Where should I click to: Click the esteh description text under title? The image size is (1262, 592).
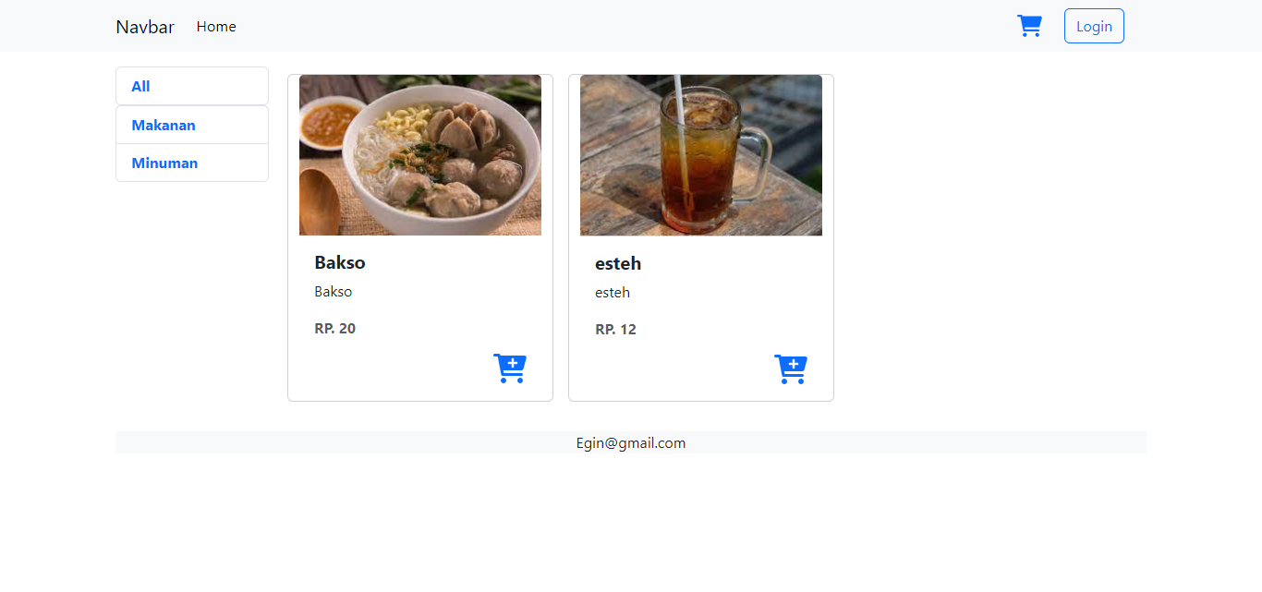[x=613, y=292]
